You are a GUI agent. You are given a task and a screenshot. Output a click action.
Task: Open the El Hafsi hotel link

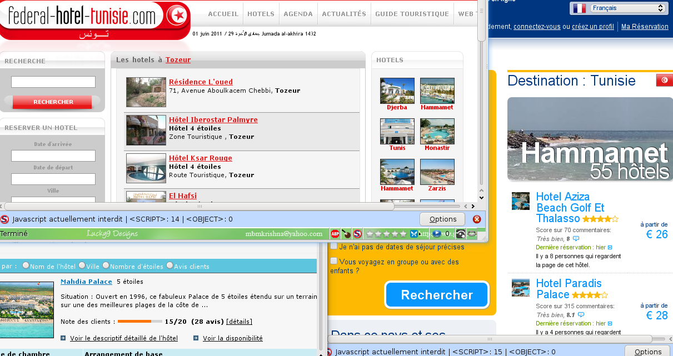[x=183, y=195]
